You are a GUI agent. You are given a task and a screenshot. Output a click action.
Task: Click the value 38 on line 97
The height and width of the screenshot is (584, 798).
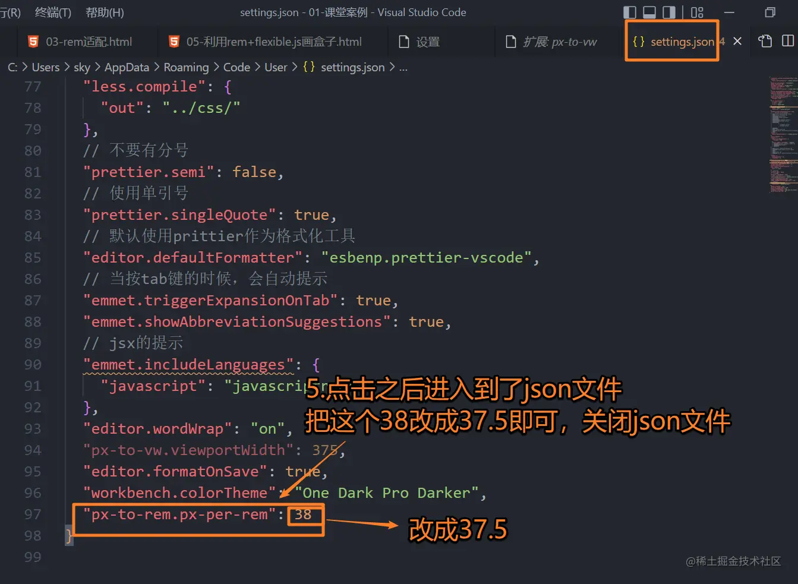[303, 514]
